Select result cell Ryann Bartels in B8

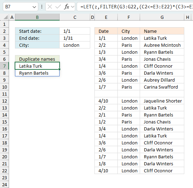[x=37, y=73]
